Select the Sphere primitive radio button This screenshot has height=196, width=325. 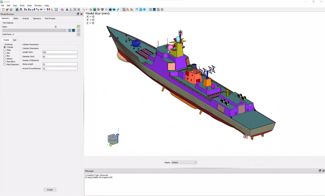tap(5, 59)
